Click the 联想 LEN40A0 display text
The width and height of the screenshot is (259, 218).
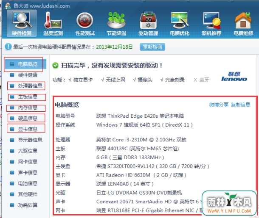[125, 184]
